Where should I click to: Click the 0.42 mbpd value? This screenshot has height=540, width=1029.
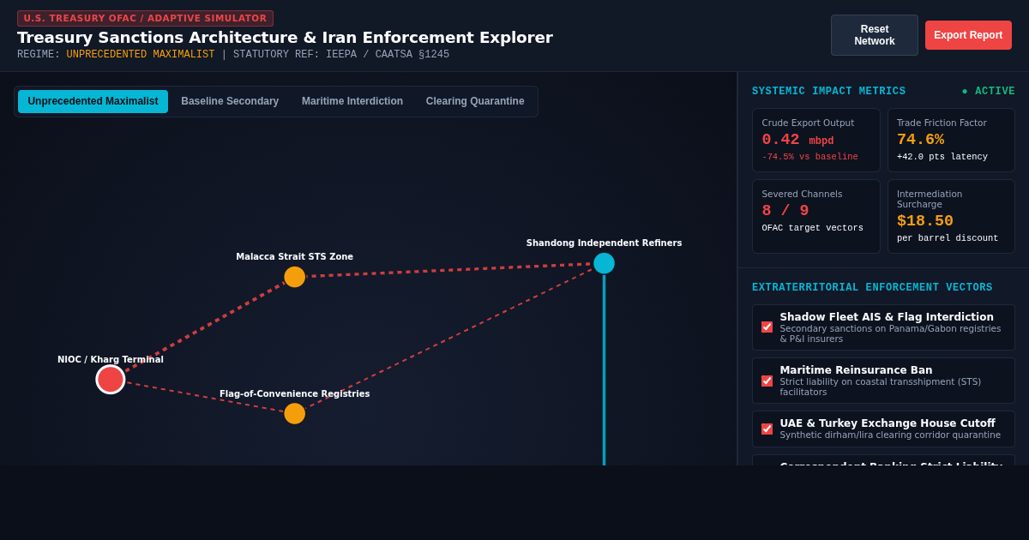(x=797, y=140)
